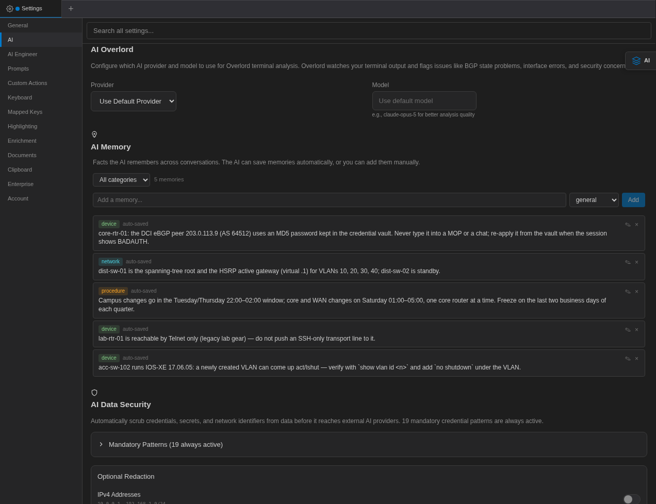
Task: Edit the core-rtr-01 memory with pencil icon
Action: coord(628,225)
